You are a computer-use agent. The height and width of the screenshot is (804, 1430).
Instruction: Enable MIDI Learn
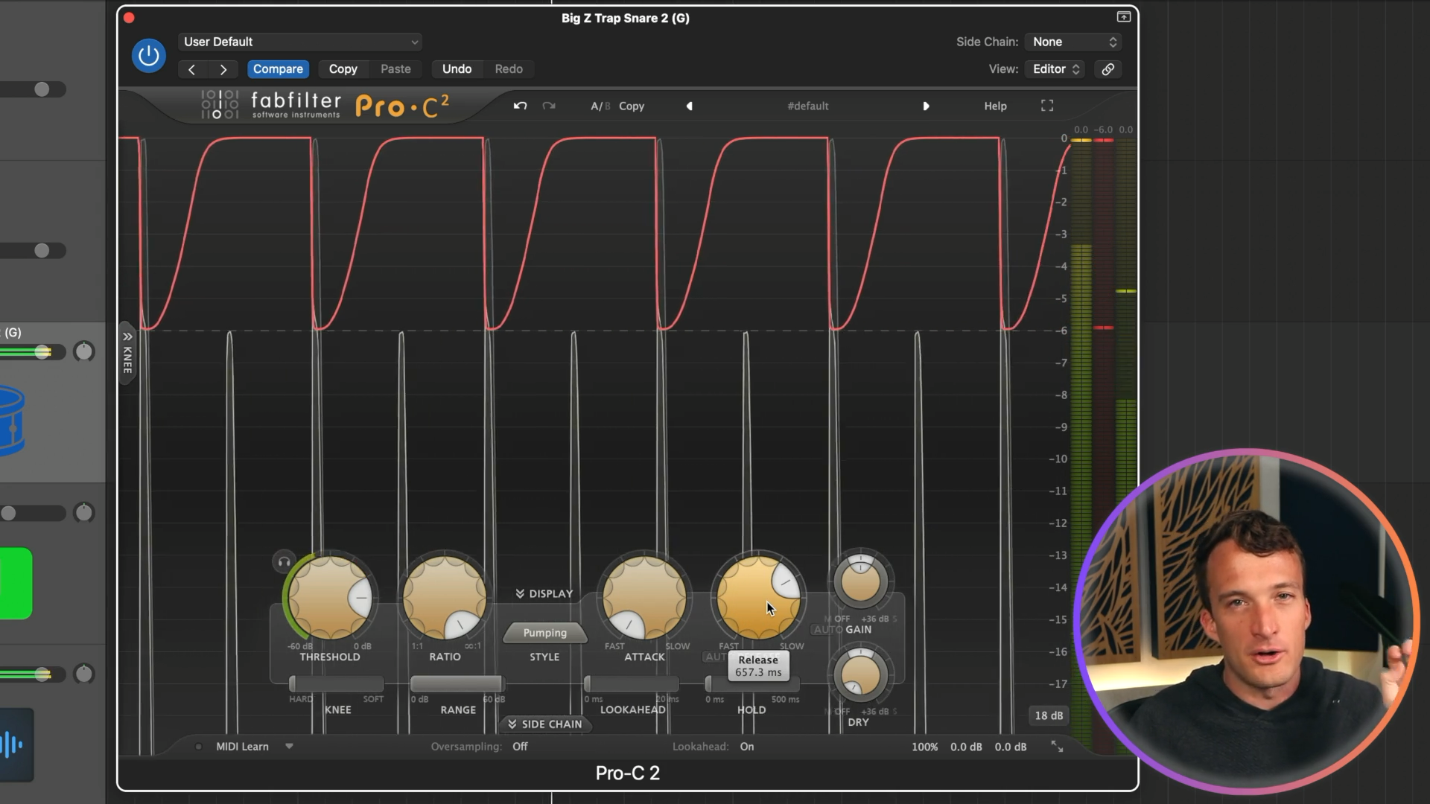point(242,747)
